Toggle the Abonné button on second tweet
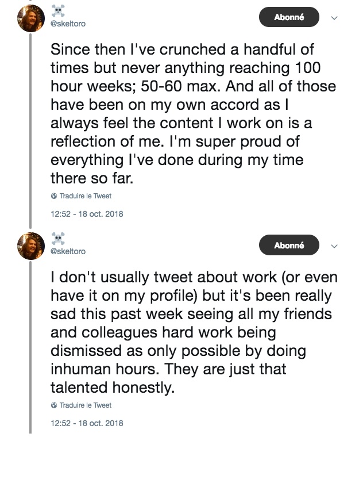 (x=288, y=246)
